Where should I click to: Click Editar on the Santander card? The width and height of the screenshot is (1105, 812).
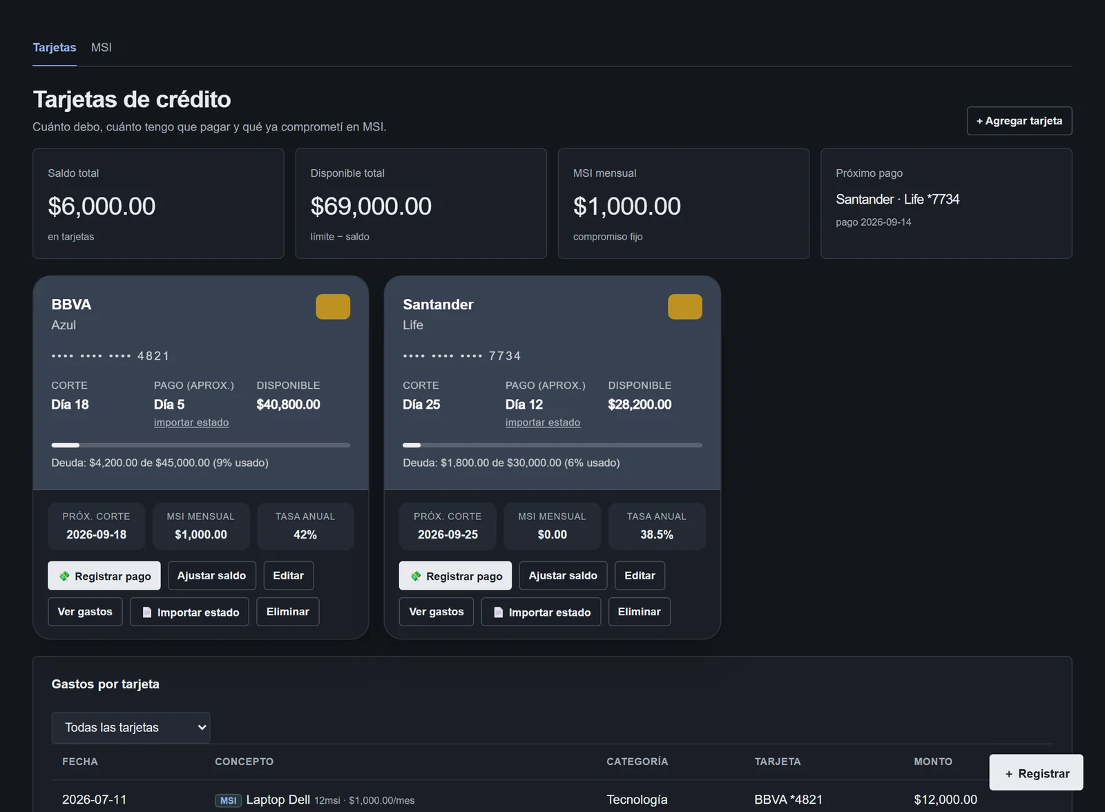coord(640,575)
